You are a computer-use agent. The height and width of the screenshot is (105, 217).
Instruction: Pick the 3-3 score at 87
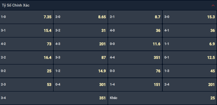click(x=81, y=57)
